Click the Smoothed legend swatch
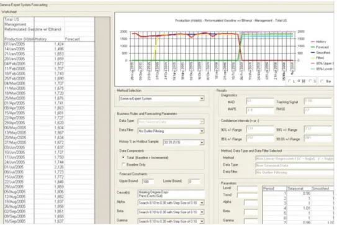Screen dimensions: 337x225 pos(313,53)
